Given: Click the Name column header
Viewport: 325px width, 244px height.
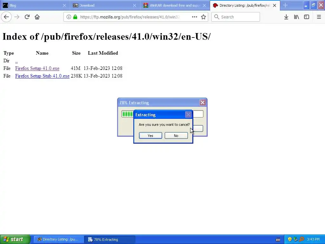Looking at the screenshot, I should click(x=42, y=53).
